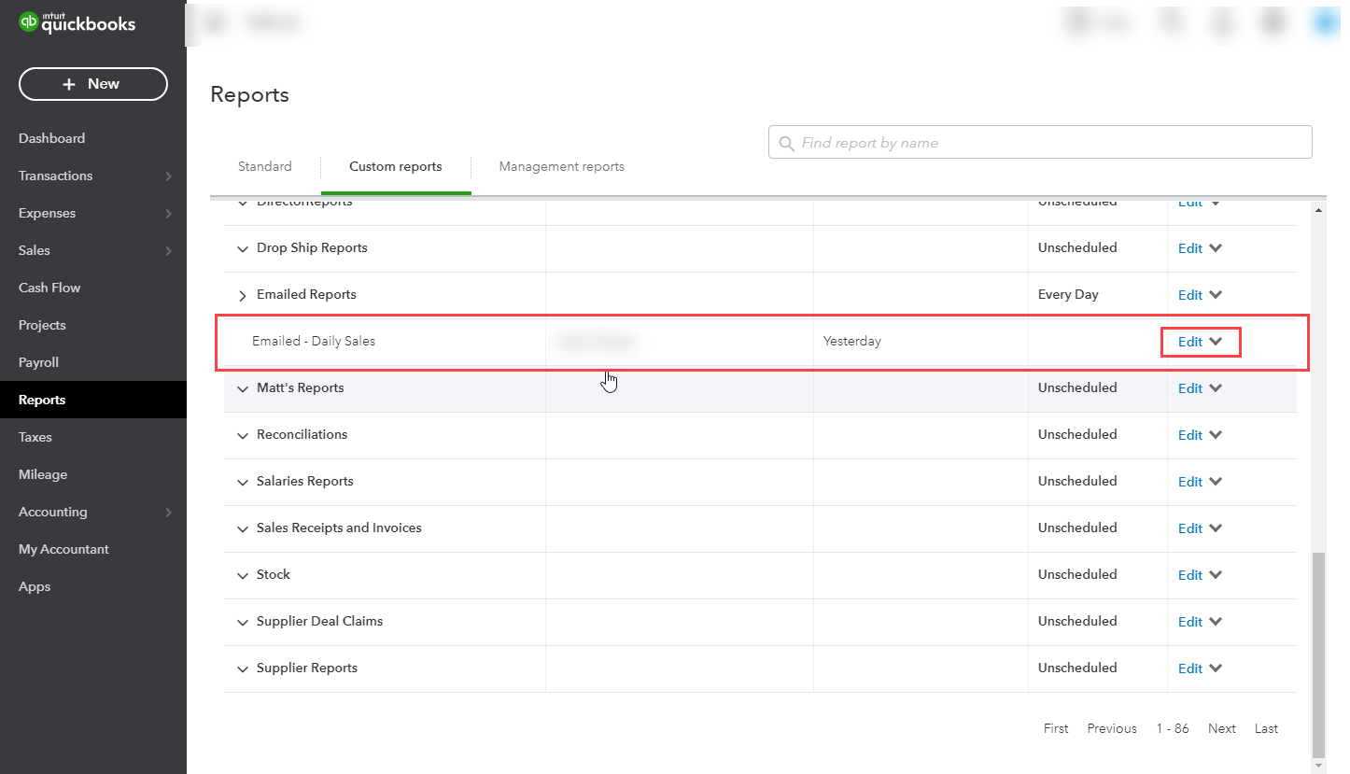
Task: Collapse the Matt's Reports group
Action: tap(242, 388)
